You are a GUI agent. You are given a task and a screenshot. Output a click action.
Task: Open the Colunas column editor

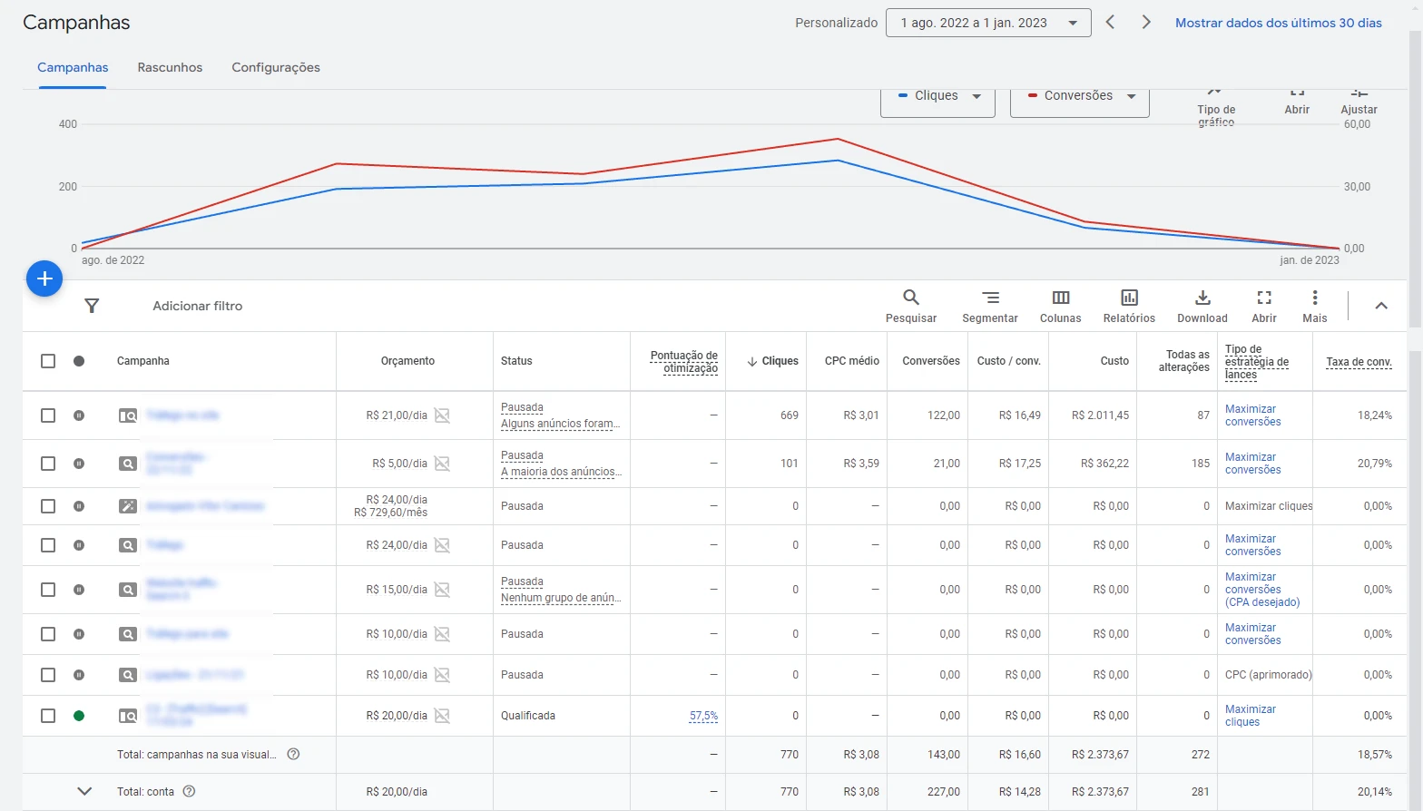click(x=1060, y=298)
